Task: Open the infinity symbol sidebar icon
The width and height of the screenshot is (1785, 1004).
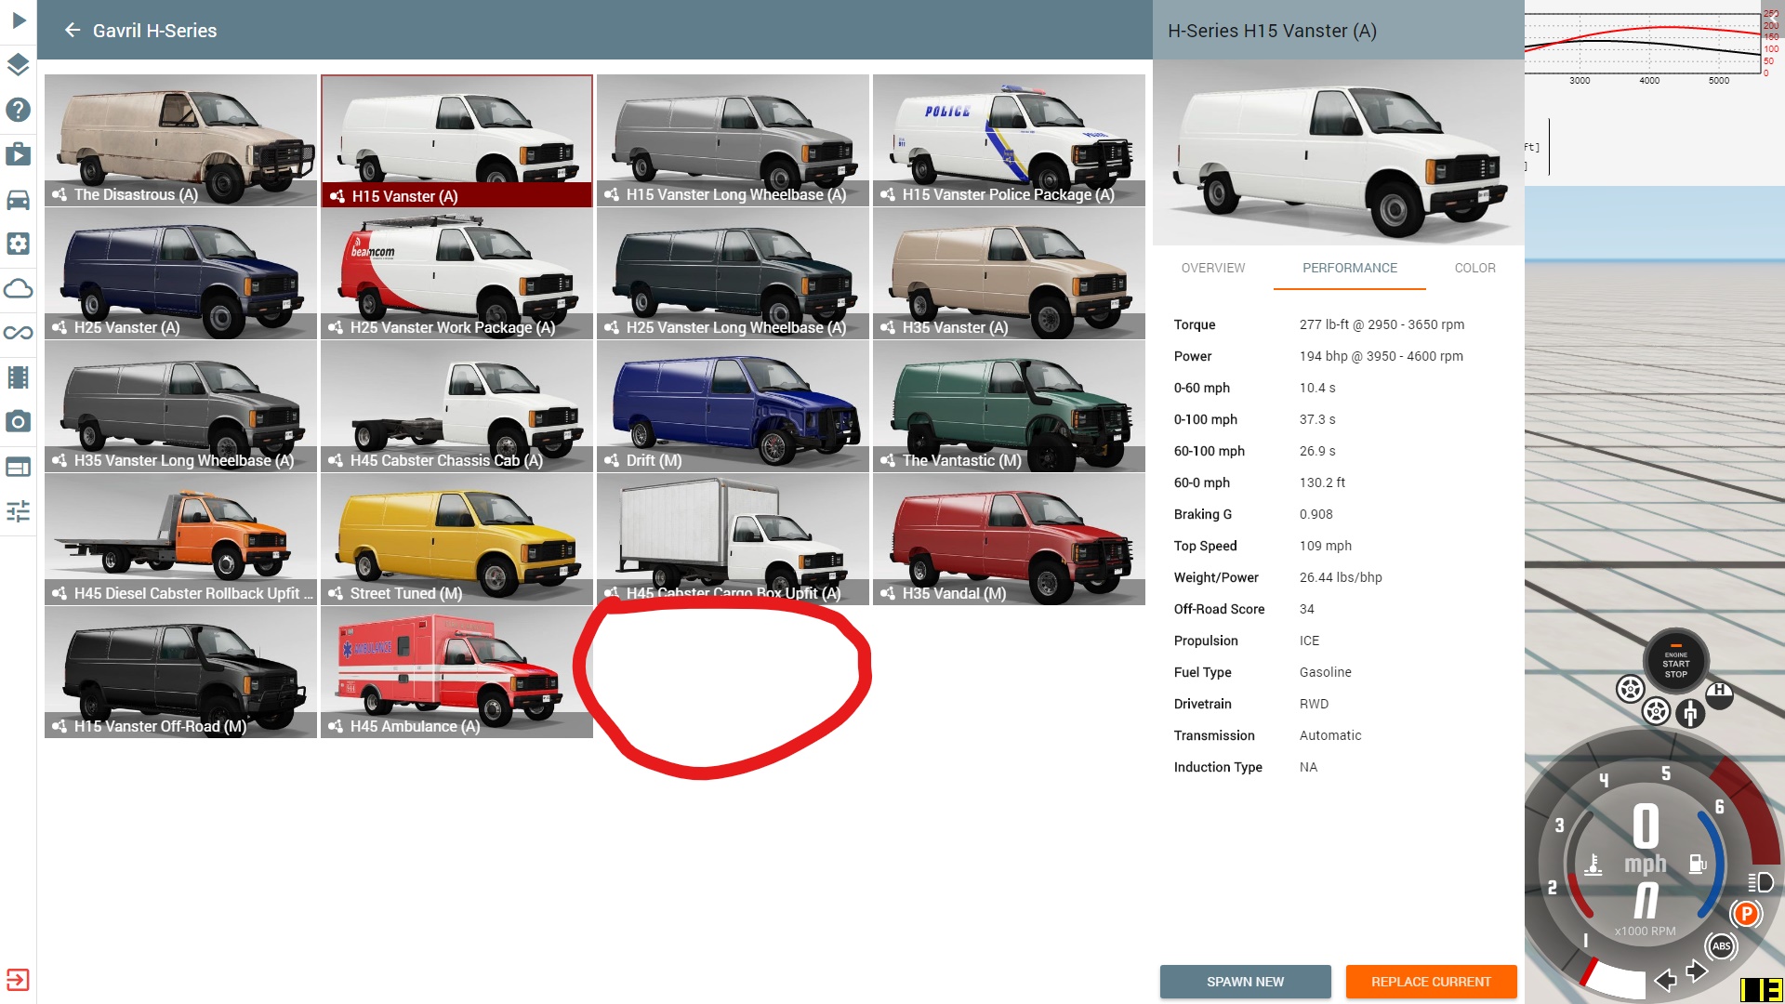Action: click(x=19, y=333)
